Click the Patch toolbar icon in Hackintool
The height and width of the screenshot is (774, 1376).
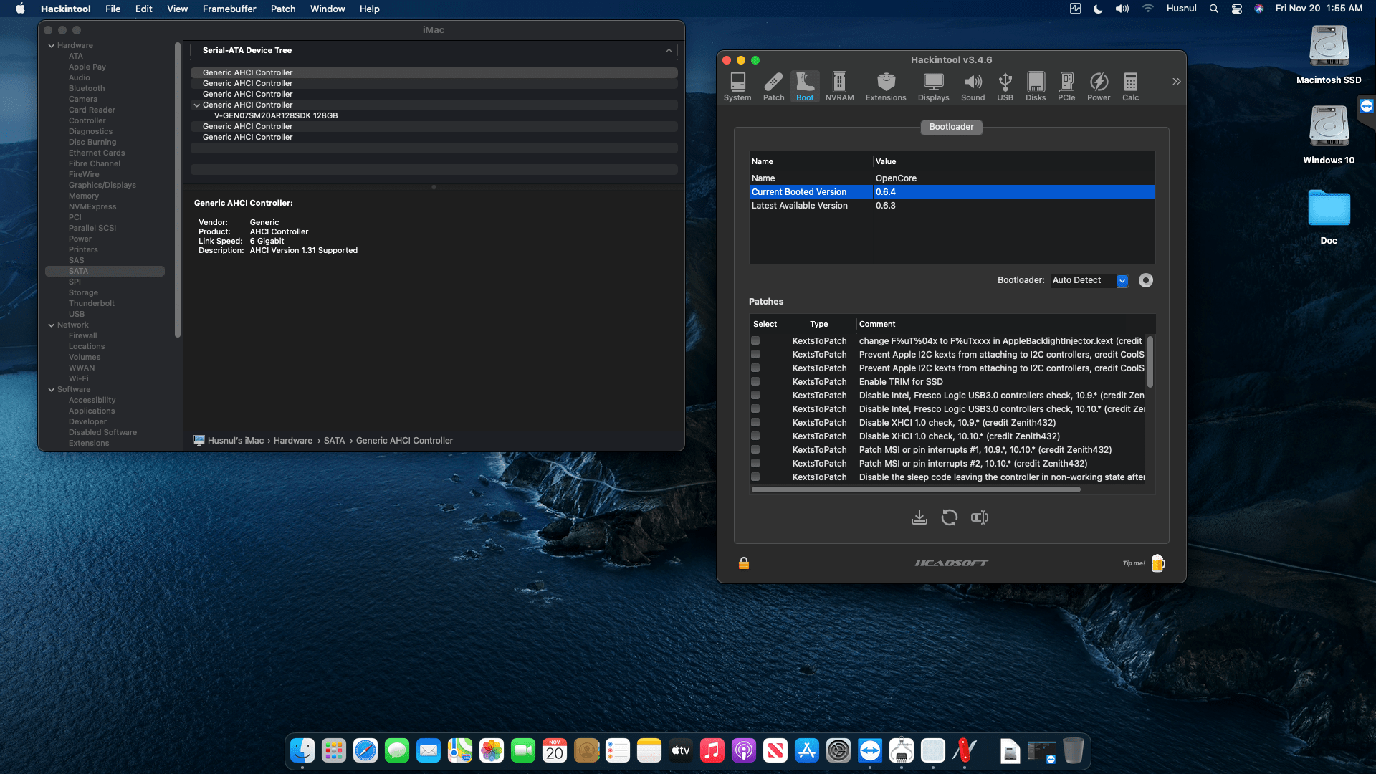tap(773, 86)
